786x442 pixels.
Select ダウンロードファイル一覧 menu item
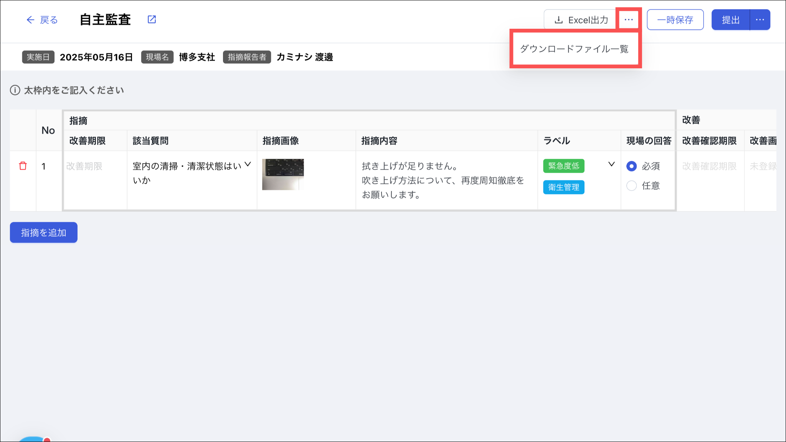tap(574, 49)
